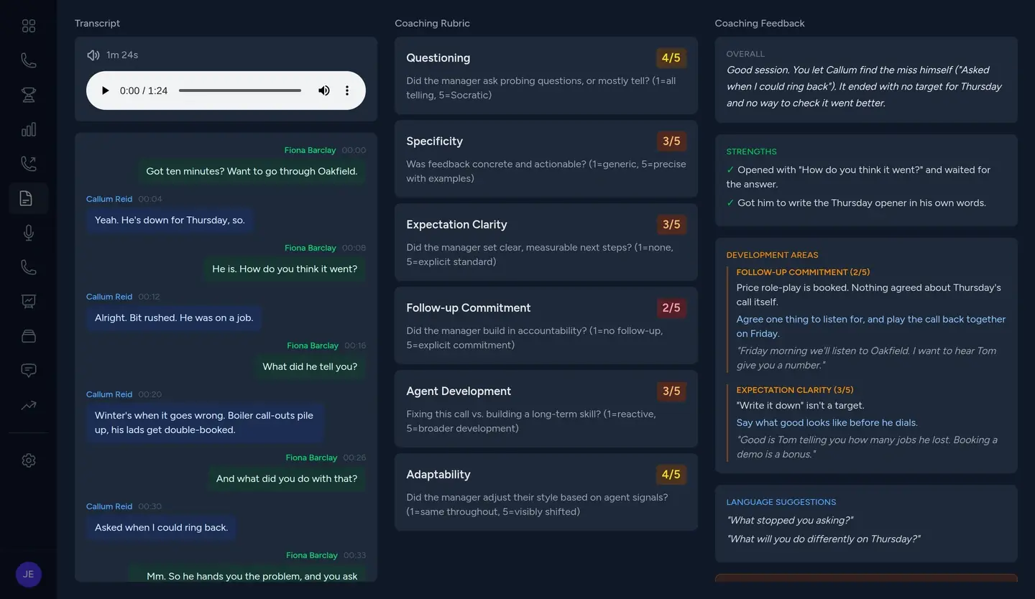Click the "Got ten minutes?" transcript message
1035x599 pixels.
tap(252, 172)
